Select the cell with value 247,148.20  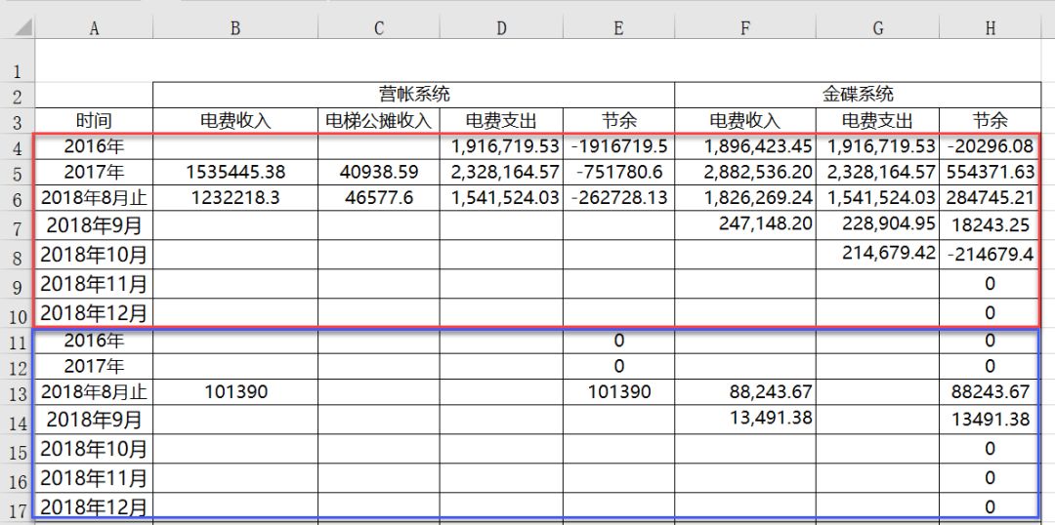point(744,224)
